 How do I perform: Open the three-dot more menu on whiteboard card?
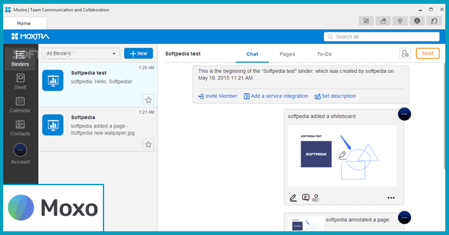pyautogui.click(x=391, y=198)
